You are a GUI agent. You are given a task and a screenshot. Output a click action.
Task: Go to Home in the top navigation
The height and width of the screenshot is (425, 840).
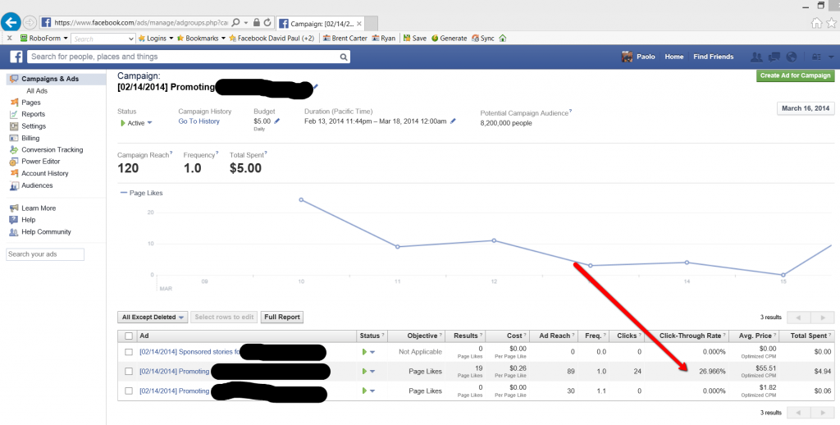coord(673,57)
